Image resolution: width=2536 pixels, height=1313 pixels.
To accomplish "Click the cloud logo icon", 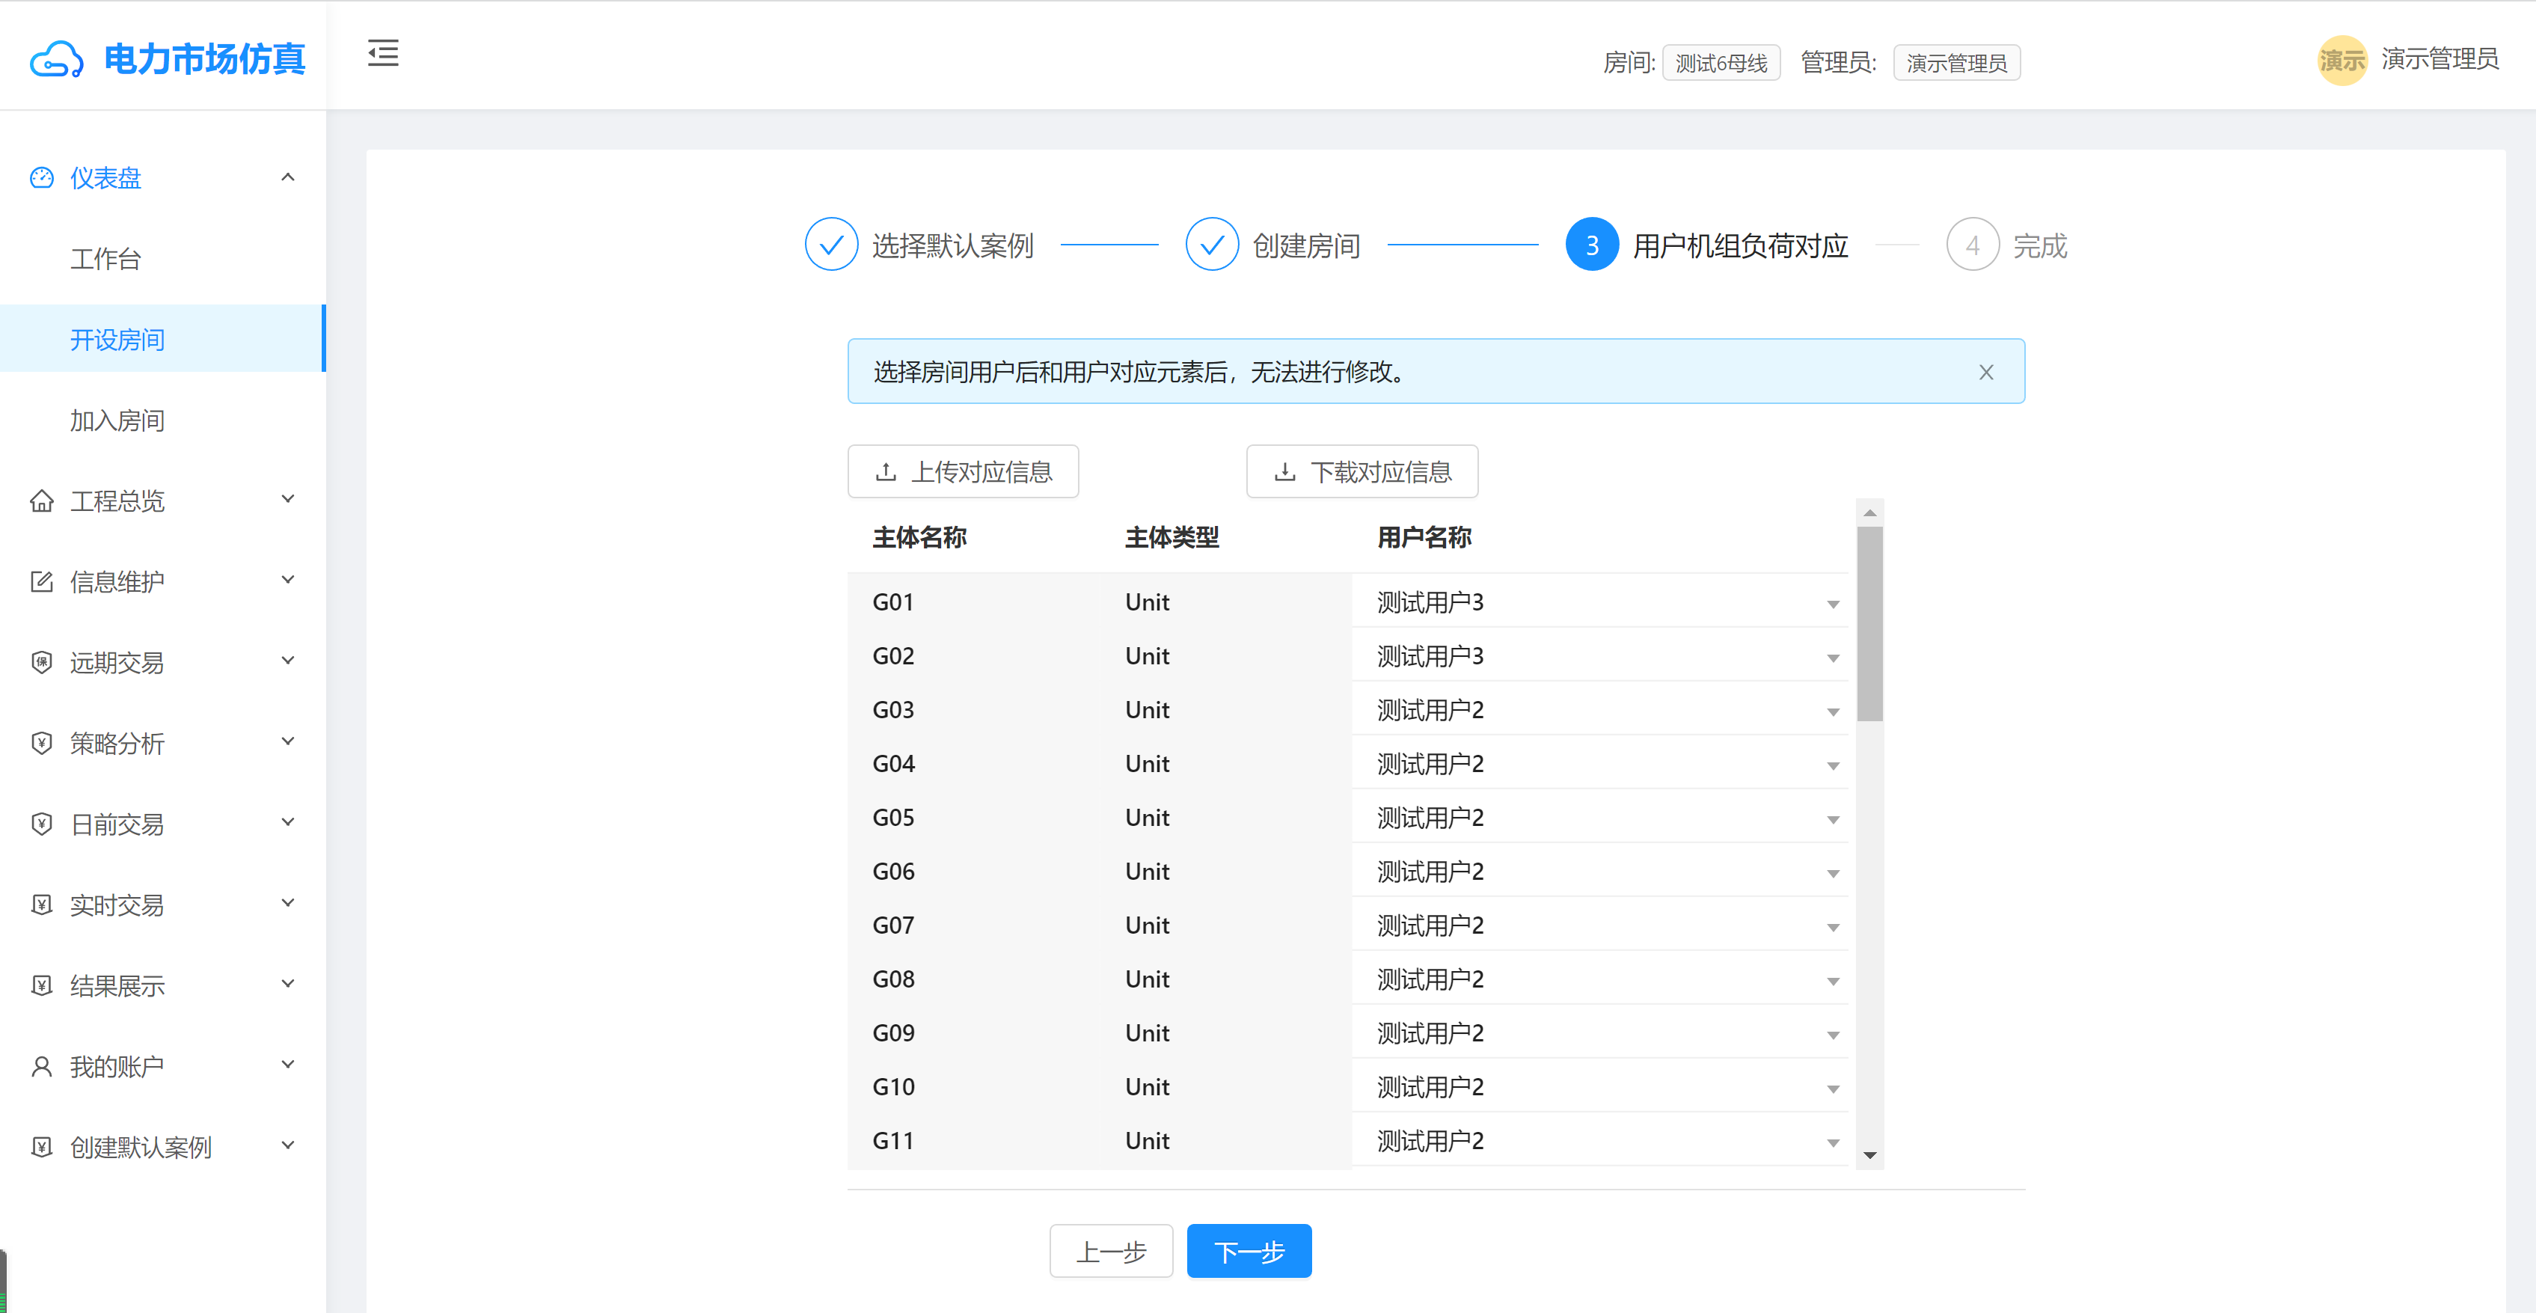I will point(56,59).
